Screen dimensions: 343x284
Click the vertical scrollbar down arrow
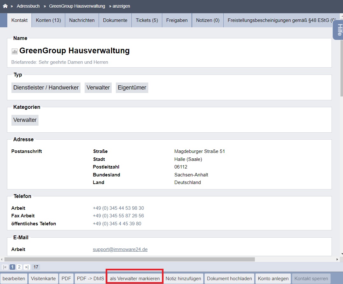[x=342, y=254]
